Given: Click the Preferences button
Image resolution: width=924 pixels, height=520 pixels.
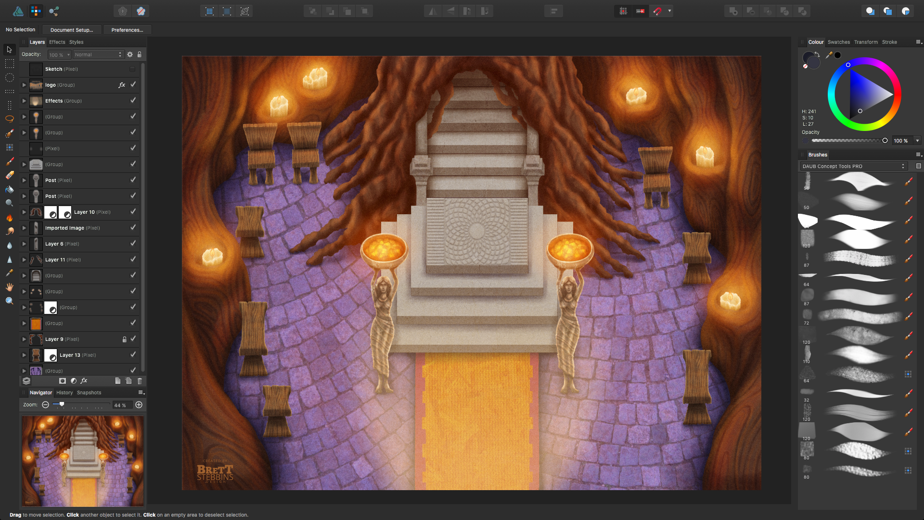Looking at the screenshot, I should coord(128,30).
